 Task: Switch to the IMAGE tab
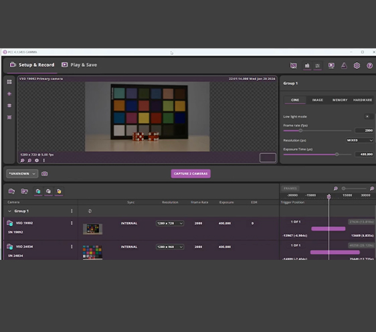coord(317,100)
